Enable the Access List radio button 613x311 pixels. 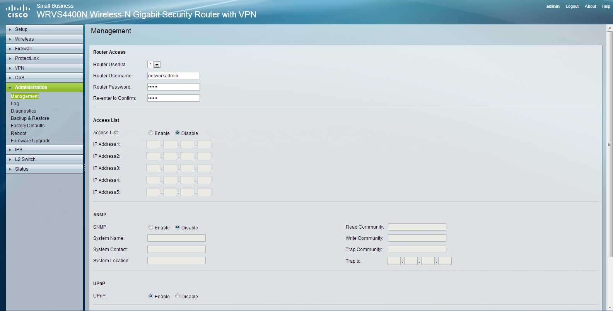click(x=151, y=133)
